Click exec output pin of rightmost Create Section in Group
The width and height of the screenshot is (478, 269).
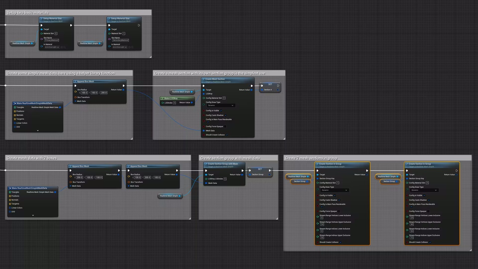[x=456, y=171]
